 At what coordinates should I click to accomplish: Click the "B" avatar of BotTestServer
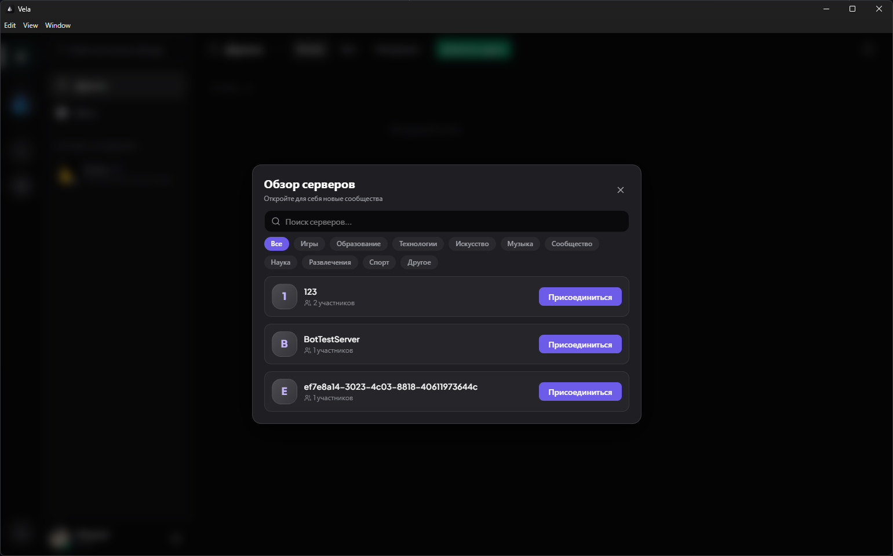click(285, 344)
